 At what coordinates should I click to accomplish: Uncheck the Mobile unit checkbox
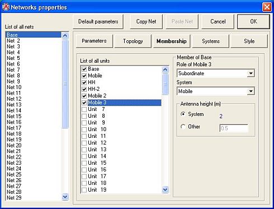point(84,76)
